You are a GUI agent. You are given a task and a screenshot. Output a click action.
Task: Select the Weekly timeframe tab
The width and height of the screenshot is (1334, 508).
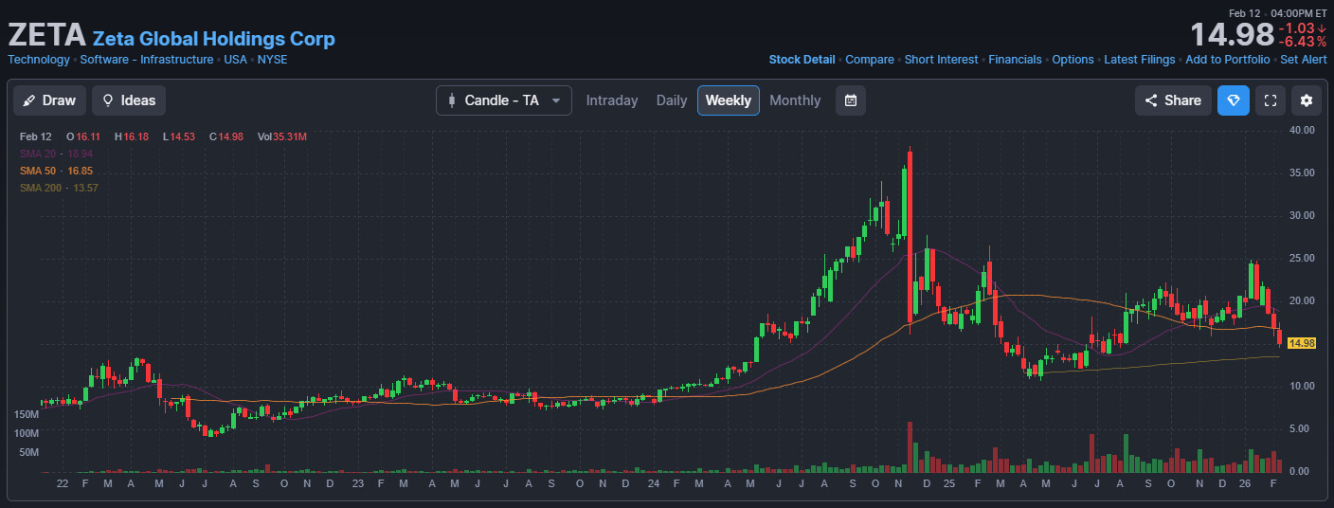(x=729, y=100)
